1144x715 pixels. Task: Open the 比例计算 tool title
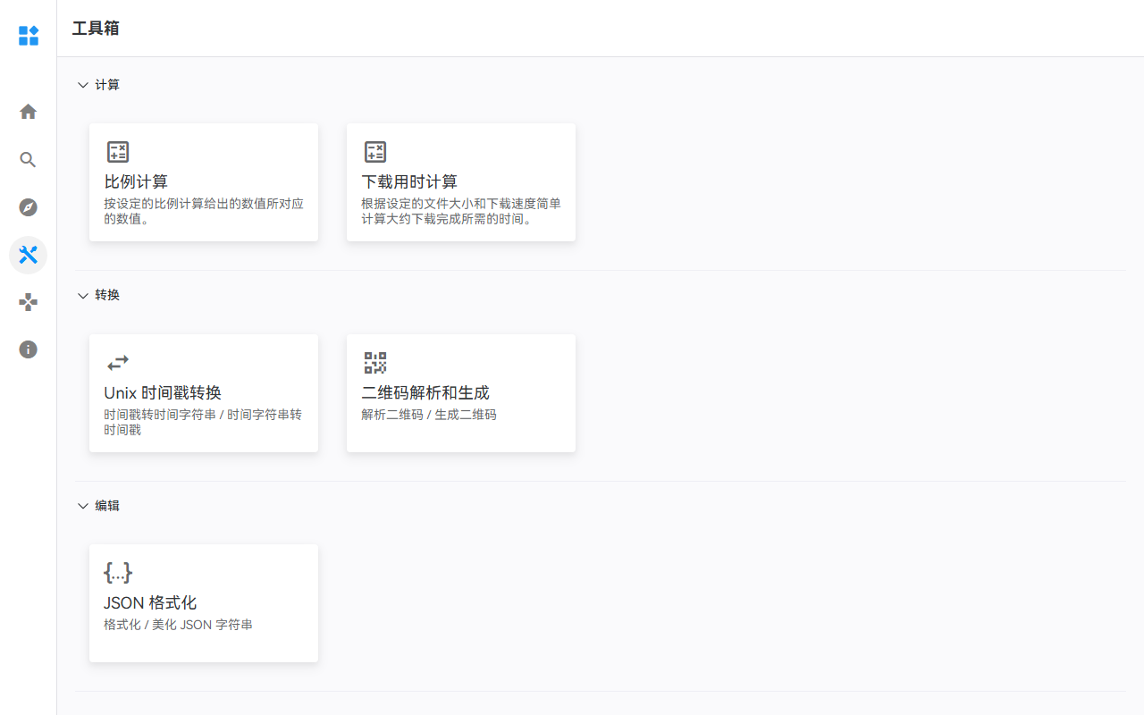(x=136, y=182)
